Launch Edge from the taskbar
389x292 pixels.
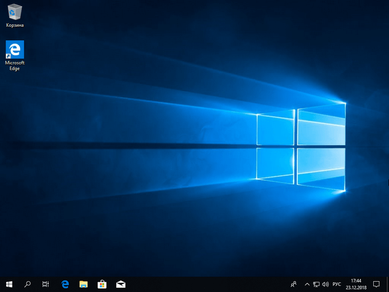(x=65, y=284)
